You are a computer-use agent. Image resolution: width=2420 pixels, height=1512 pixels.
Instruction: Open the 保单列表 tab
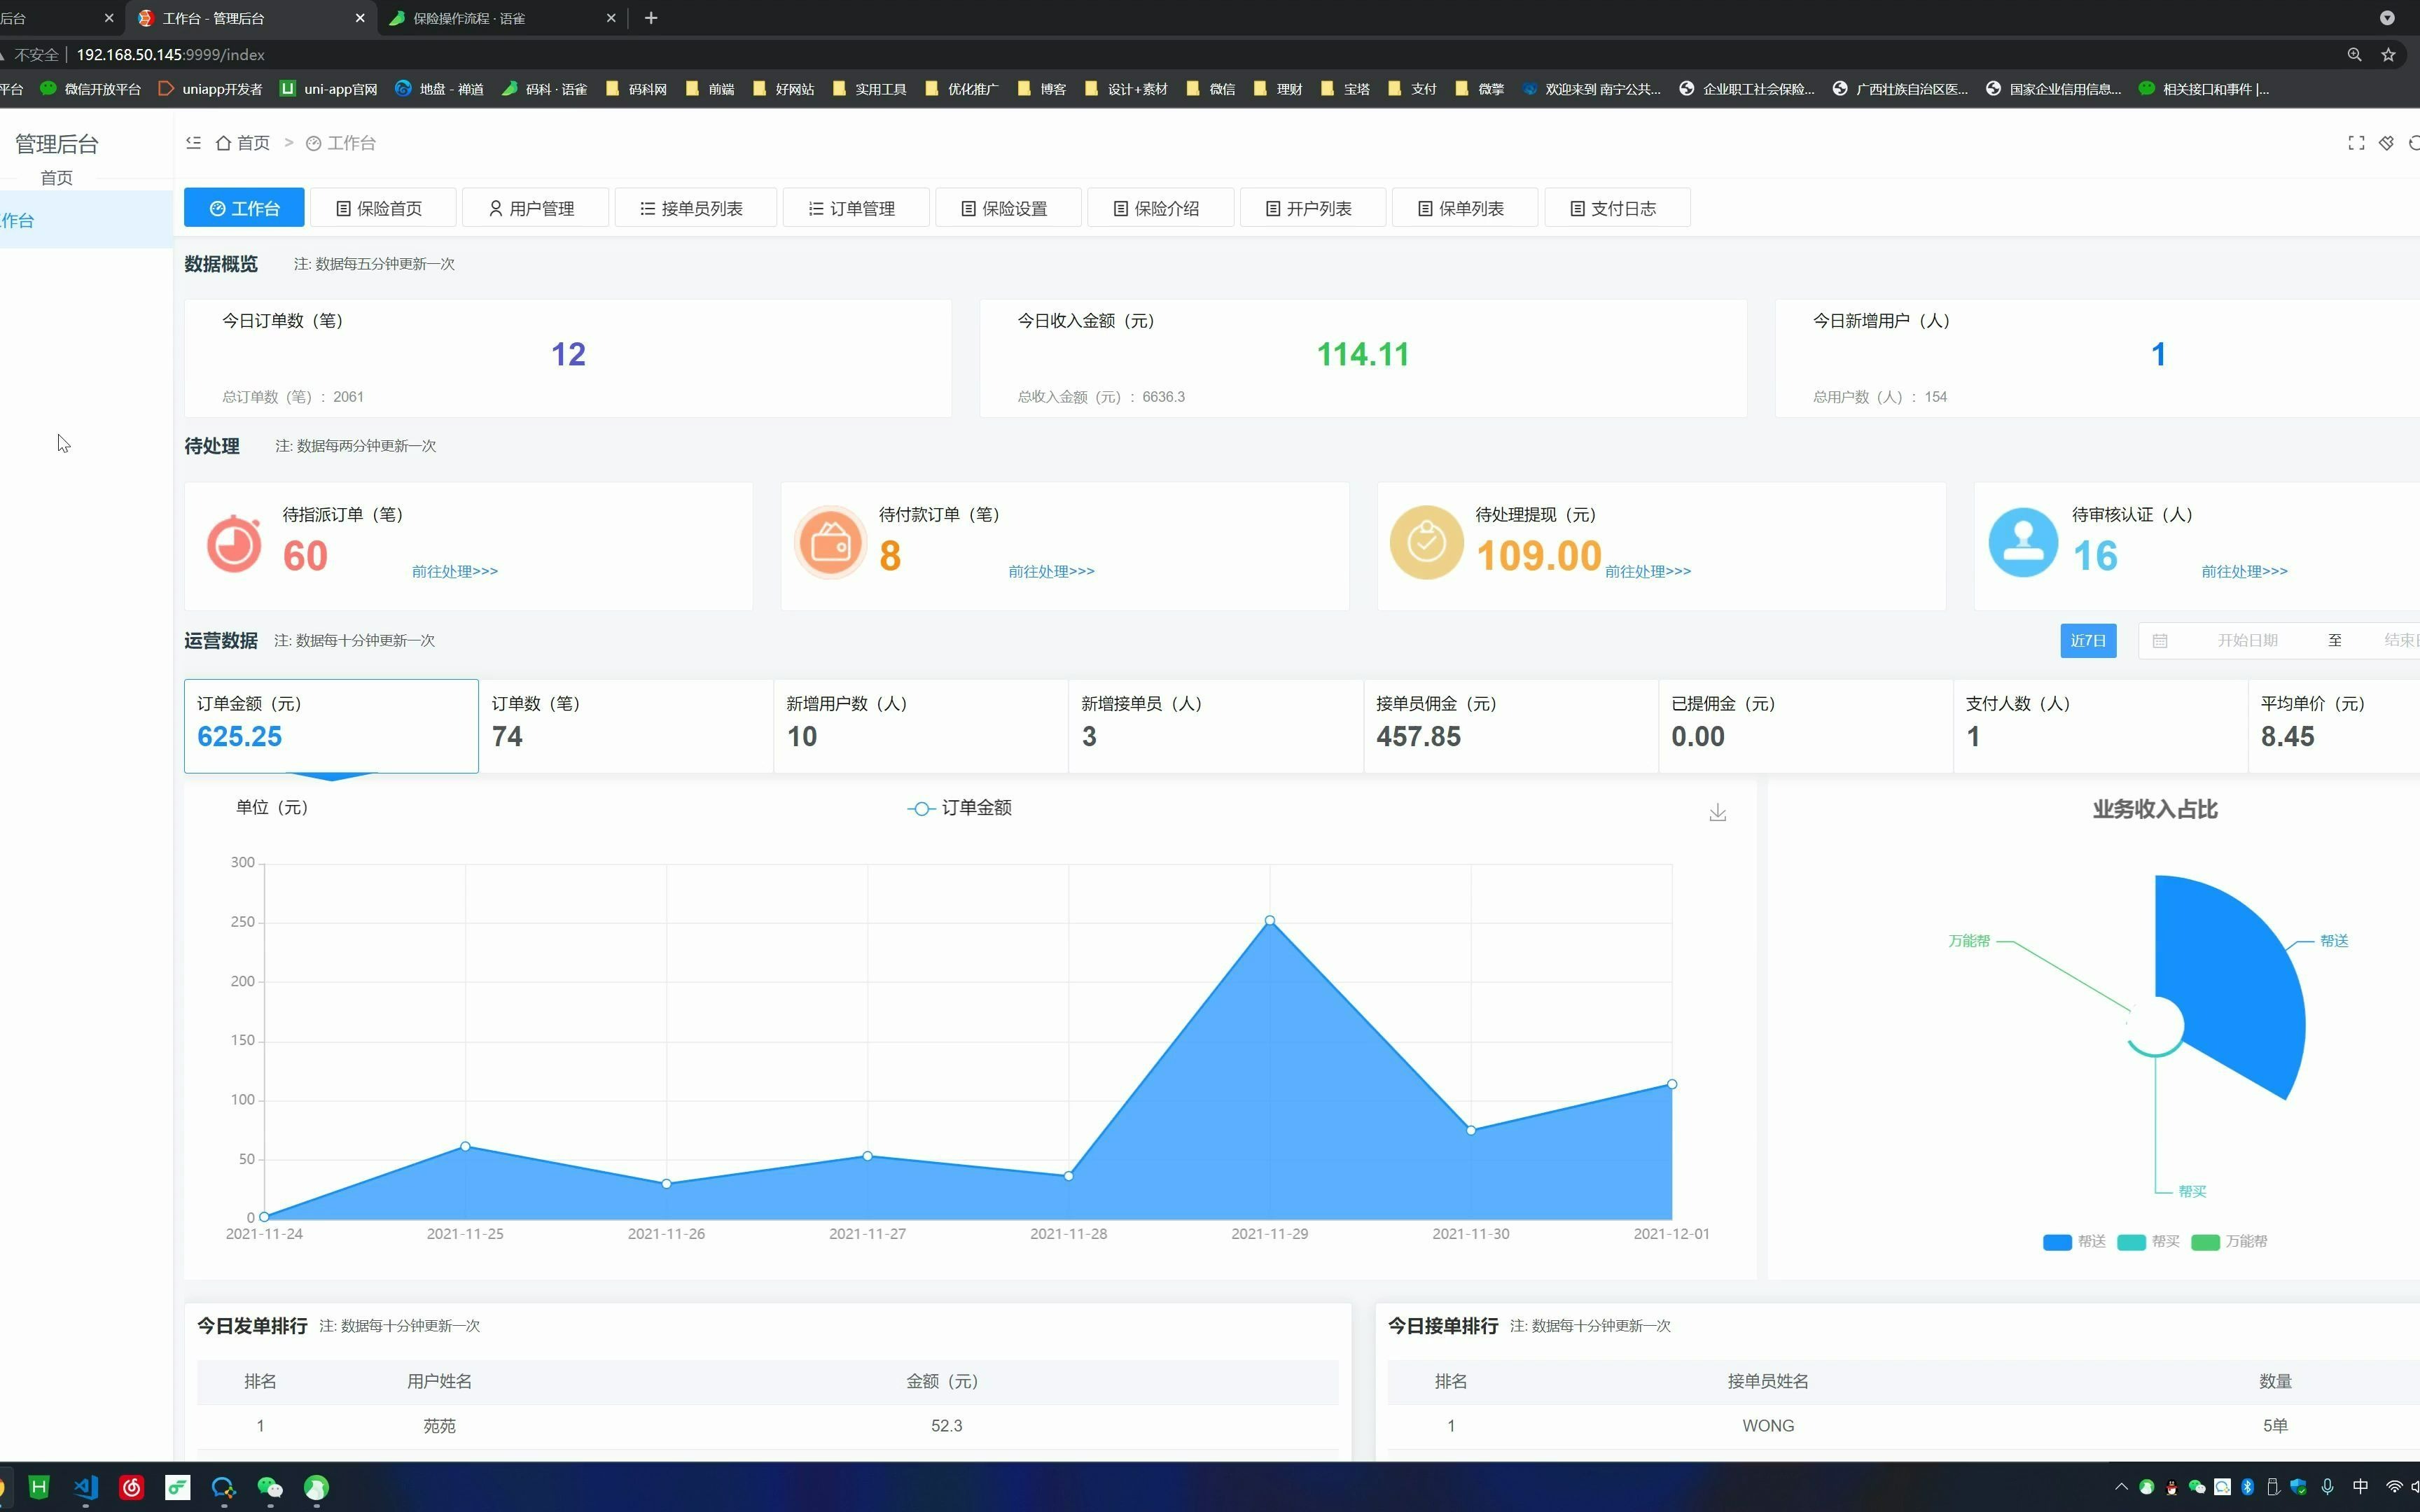click(1465, 208)
